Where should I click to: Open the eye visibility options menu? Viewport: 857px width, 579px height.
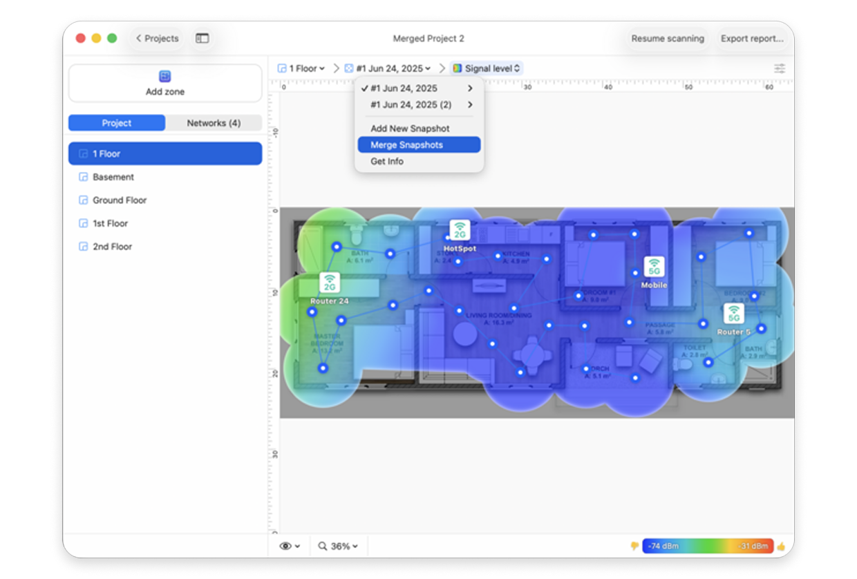click(290, 546)
